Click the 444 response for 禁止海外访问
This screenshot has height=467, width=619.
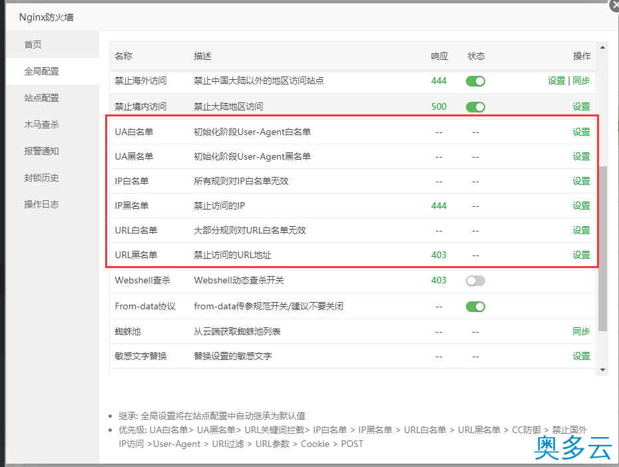(x=439, y=81)
